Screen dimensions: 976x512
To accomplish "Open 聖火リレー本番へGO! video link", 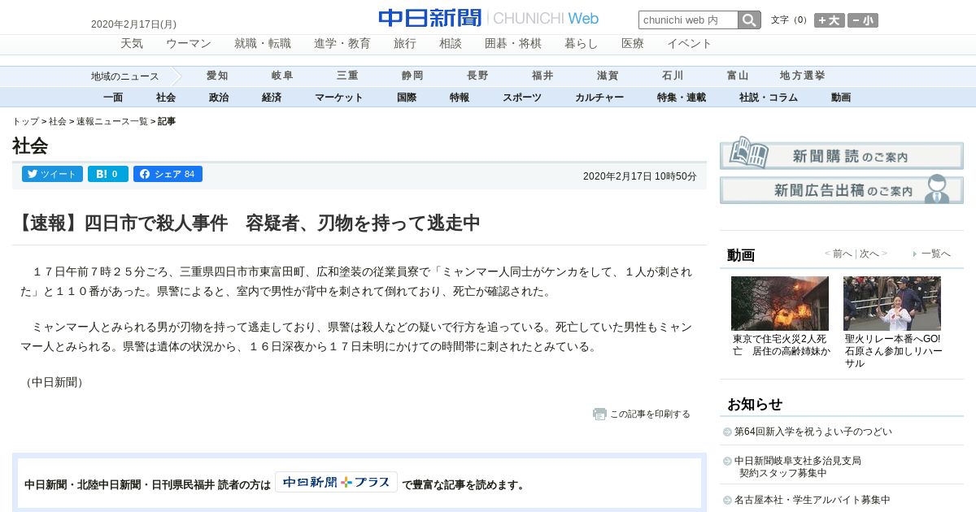I will click(x=893, y=351).
